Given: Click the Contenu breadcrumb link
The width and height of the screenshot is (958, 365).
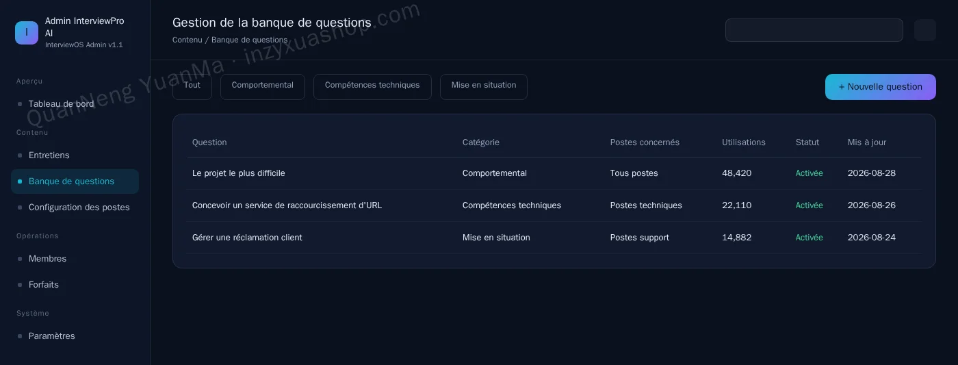Looking at the screenshot, I should [187, 40].
